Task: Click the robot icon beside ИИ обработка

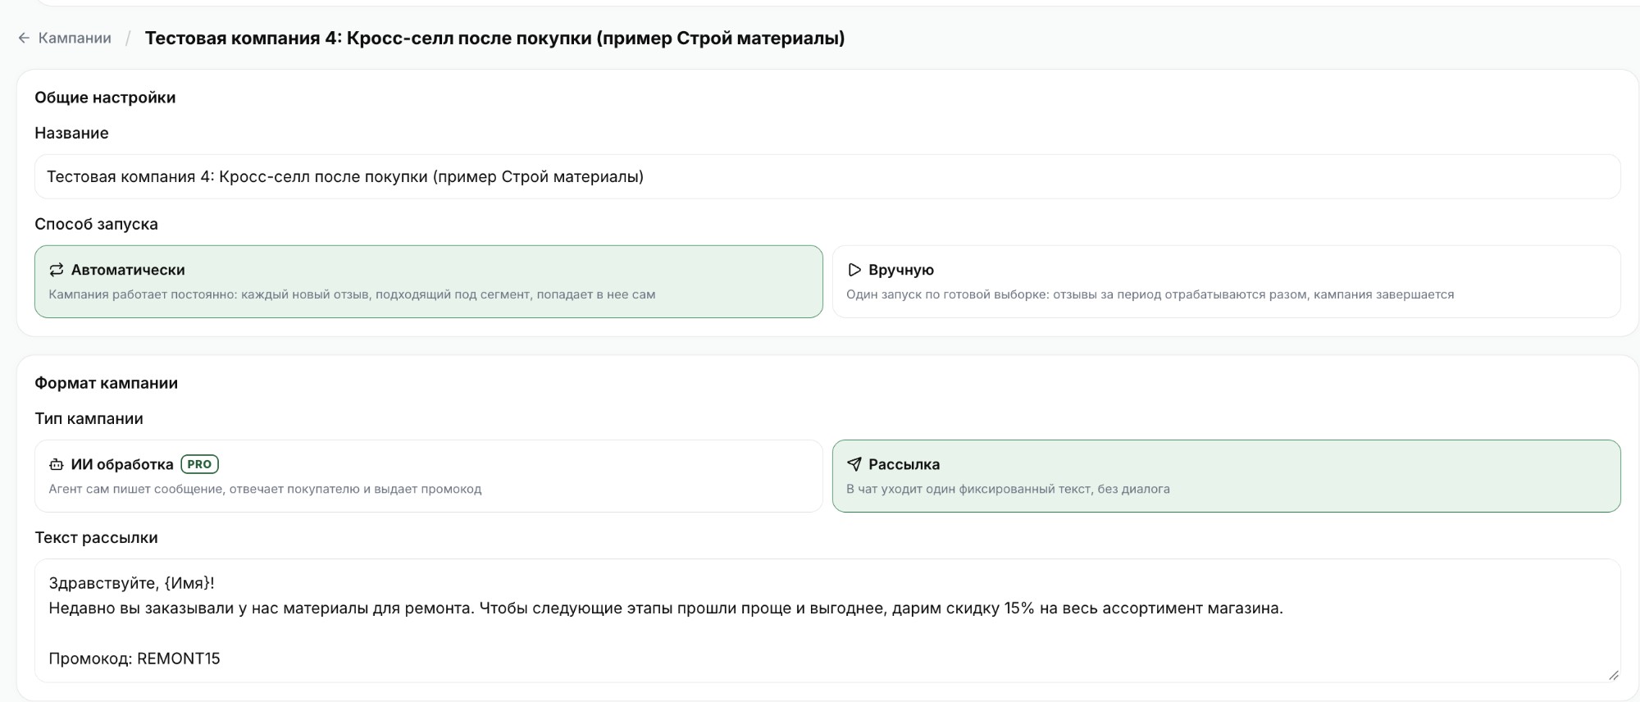Action: click(x=56, y=464)
